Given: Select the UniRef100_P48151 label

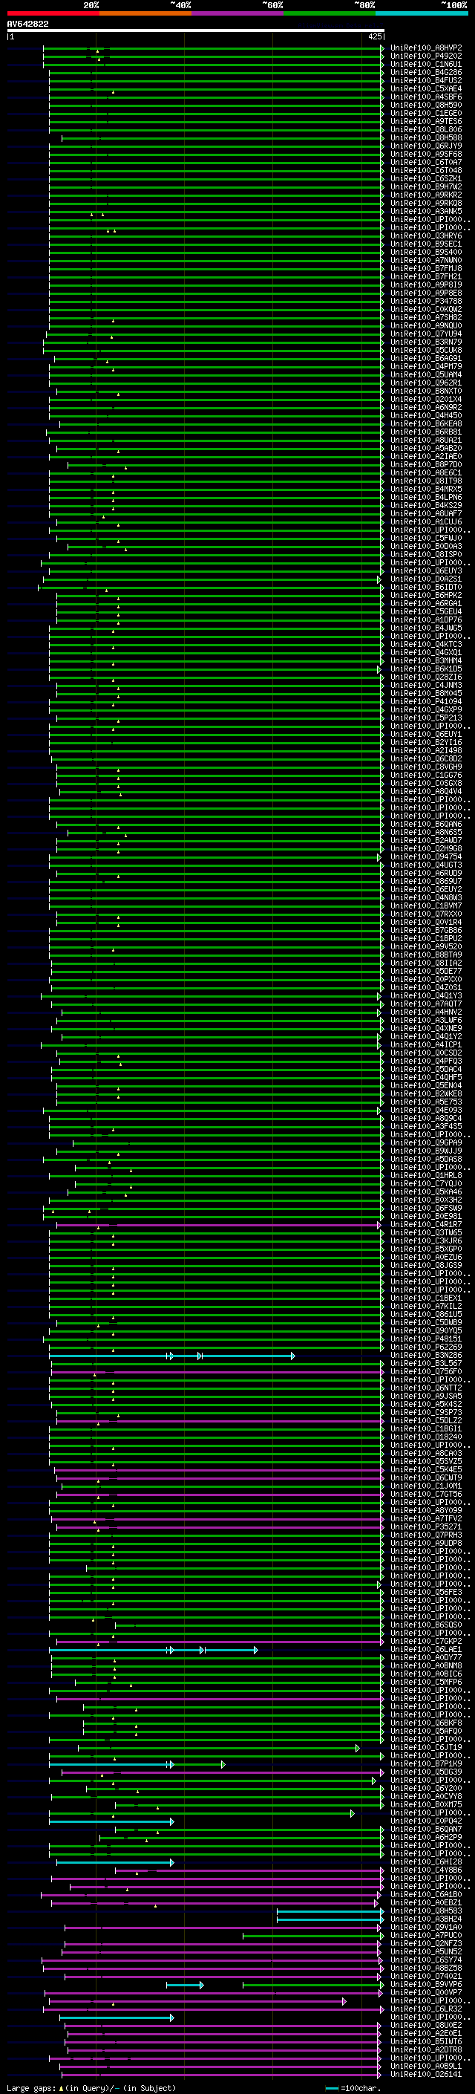Looking at the screenshot, I should coord(425,1339).
